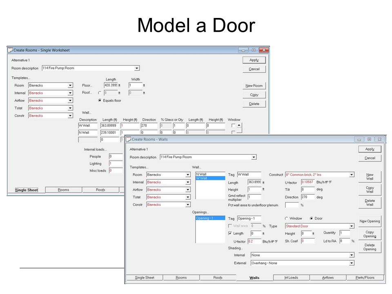Open the Construct dropdown for the wall

[x=352, y=175]
